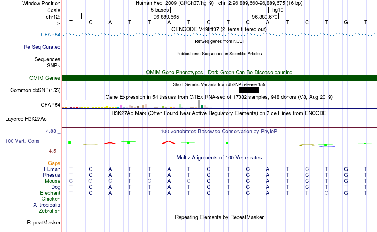
Task: Click the OMIM Genes track label
Action: pyautogui.click(x=44, y=78)
